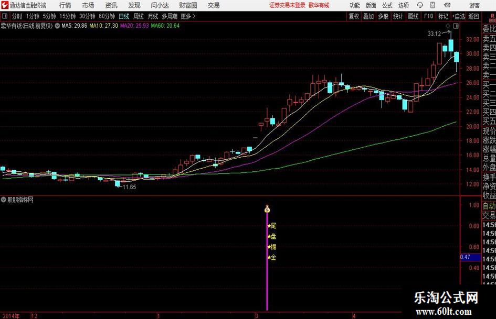The image size is (496, 319).
Task: Click the 换手 label in side panel
Action: click(x=489, y=177)
